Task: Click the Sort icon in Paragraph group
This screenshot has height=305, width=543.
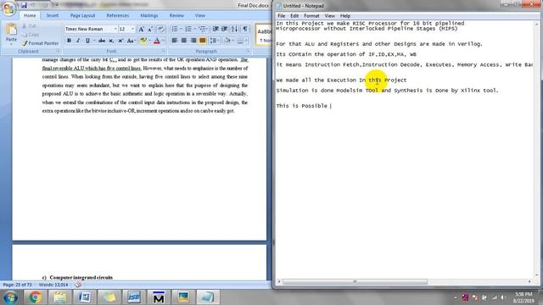Action: [x=235, y=29]
